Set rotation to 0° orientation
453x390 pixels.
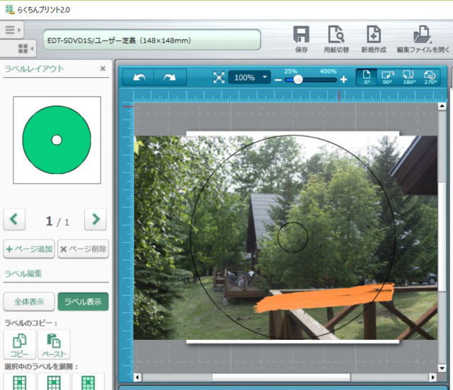pyautogui.click(x=367, y=77)
